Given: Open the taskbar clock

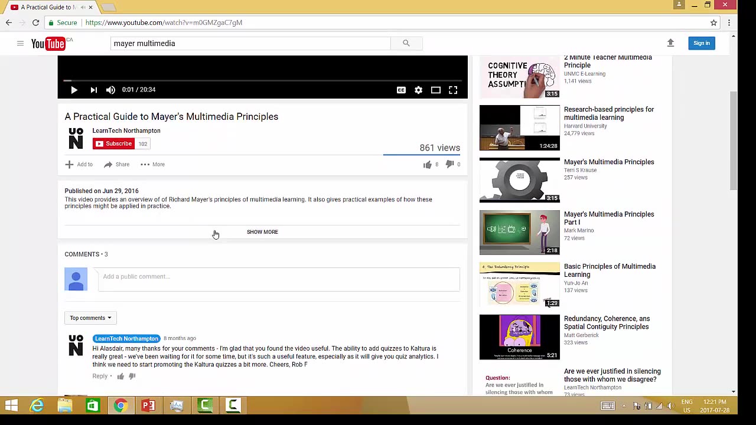Looking at the screenshot, I should pyautogui.click(x=714, y=406).
